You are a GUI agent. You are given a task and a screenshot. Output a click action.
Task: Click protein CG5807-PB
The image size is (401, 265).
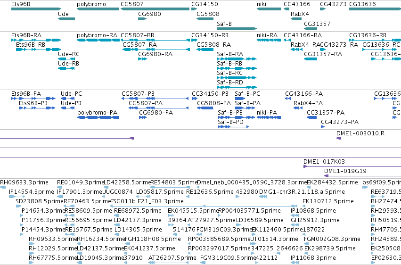tap(155, 99)
